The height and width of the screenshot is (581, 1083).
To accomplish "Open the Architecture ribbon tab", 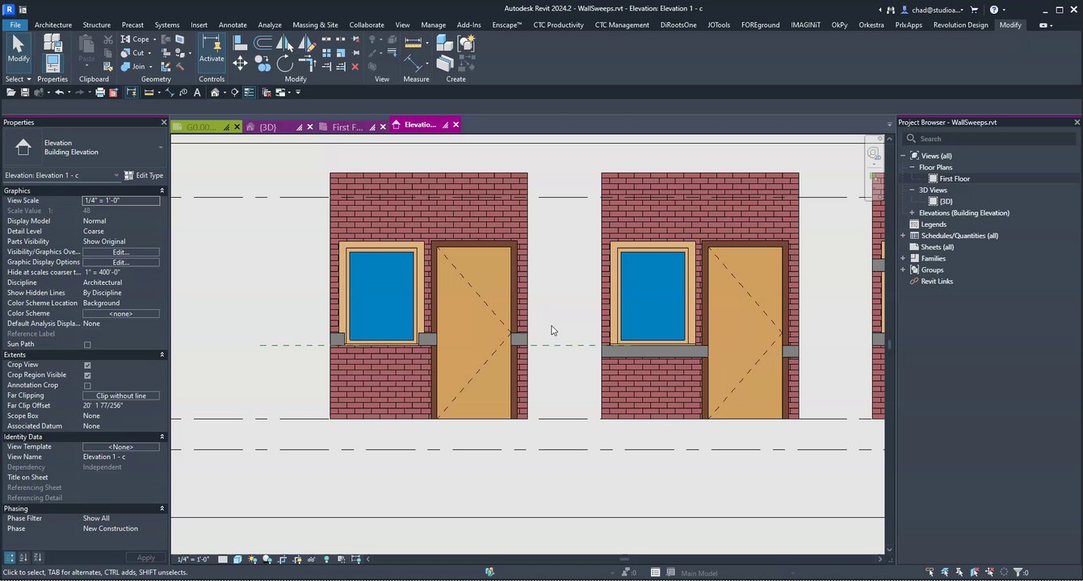I will point(52,25).
